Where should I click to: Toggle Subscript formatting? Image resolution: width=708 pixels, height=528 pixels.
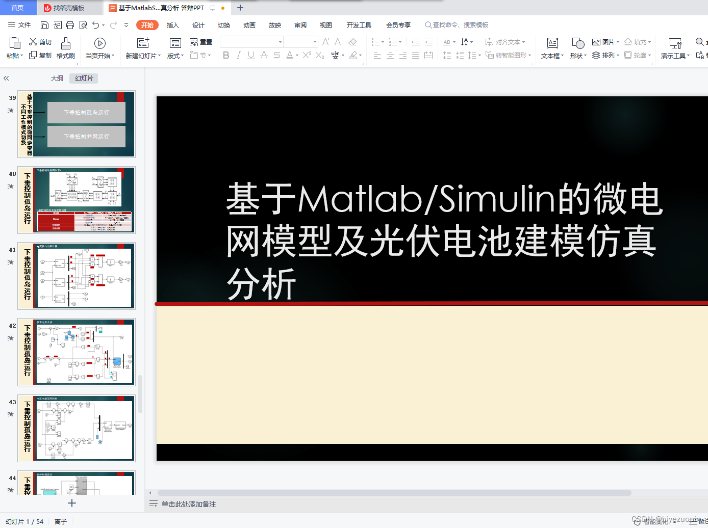point(320,55)
